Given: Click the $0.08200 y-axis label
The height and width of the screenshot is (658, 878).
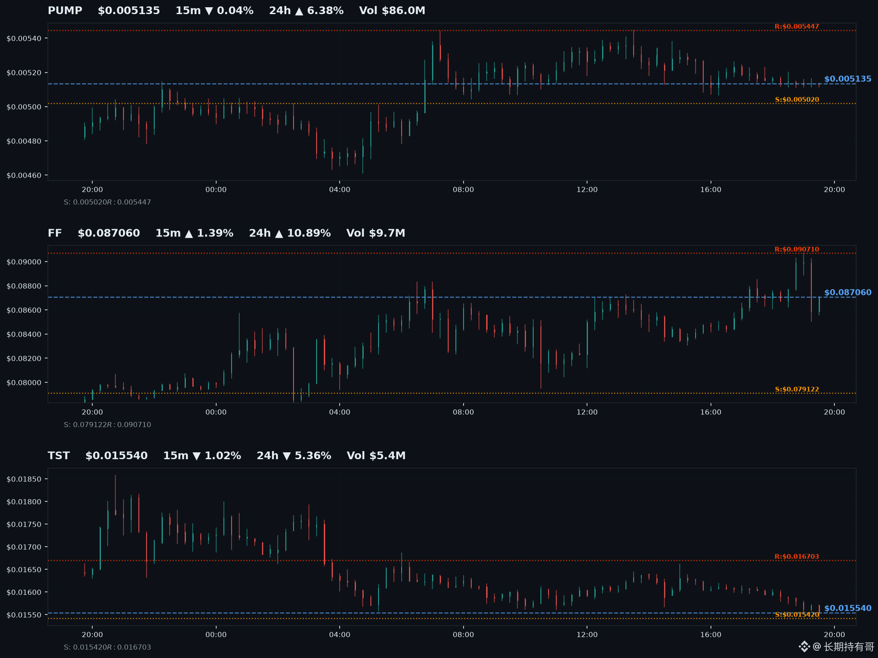Looking at the screenshot, I should tap(24, 358).
